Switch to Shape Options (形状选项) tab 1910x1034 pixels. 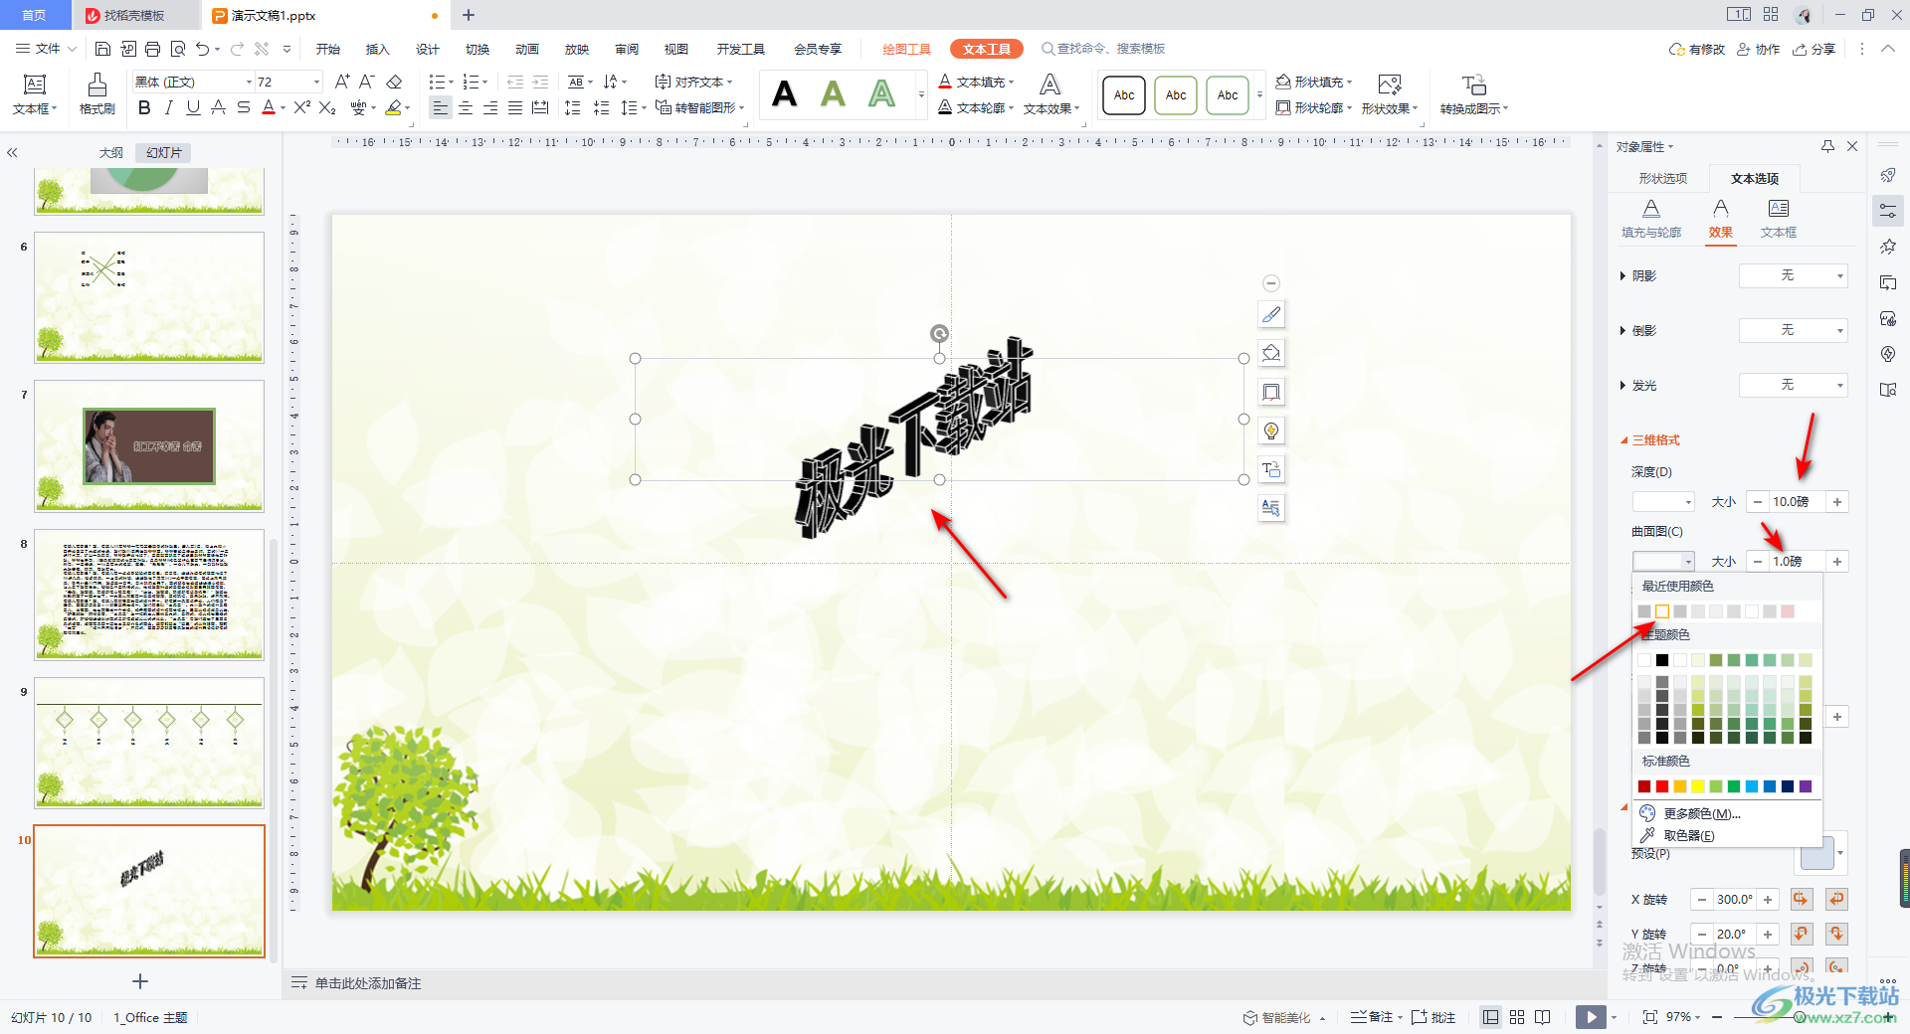[x=1663, y=178]
